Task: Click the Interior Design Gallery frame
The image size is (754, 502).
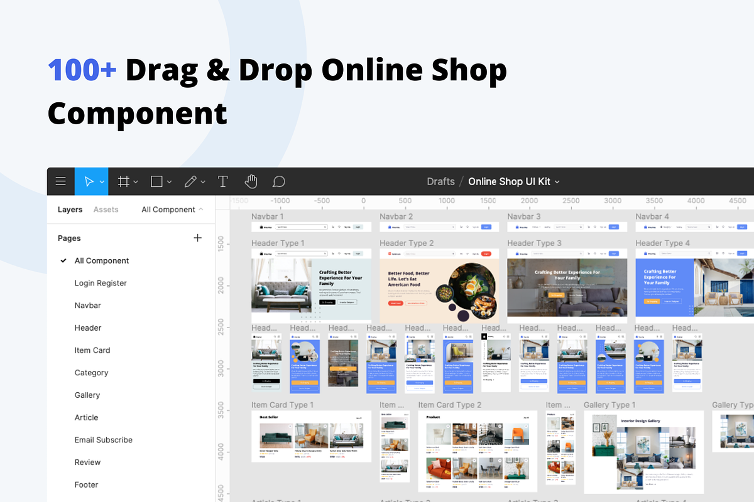Action: [644, 452]
